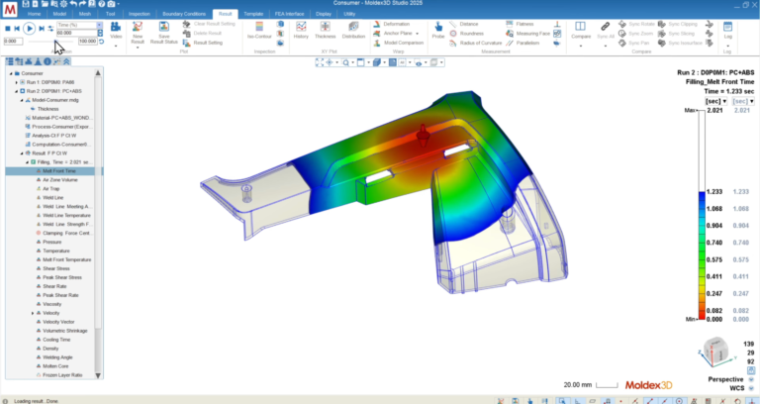The image size is (760, 404).
Task: Select the Measuring Face tool
Action: pos(527,34)
